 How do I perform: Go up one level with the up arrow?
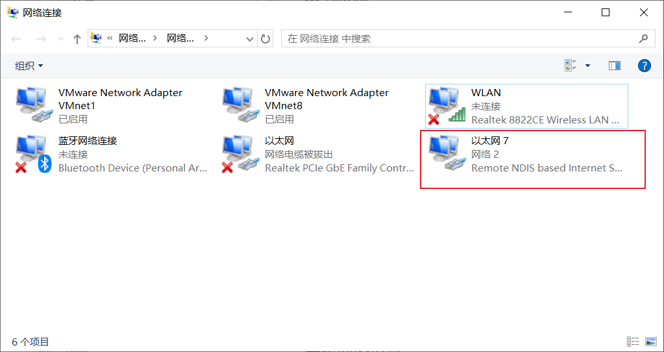[x=77, y=40]
